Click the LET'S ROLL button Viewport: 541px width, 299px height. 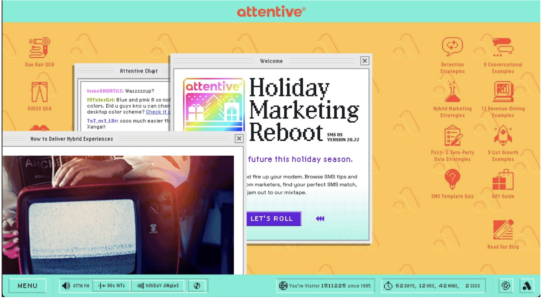(273, 219)
